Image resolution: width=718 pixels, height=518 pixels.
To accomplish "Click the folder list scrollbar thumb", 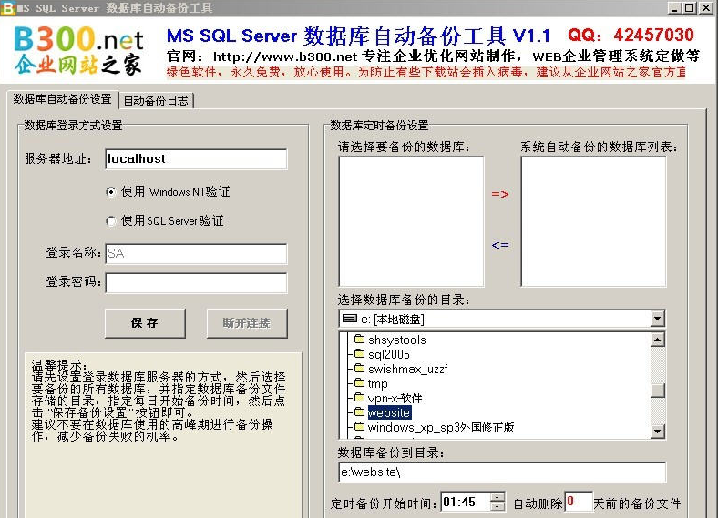I will coord(658,391).
